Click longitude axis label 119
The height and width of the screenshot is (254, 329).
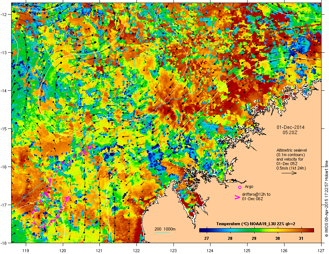tap(26, 250)
